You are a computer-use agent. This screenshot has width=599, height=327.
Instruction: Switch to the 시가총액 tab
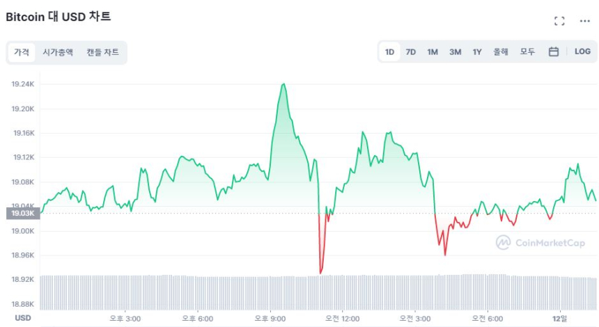[x=58, y=52]
